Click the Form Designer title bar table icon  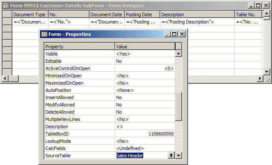6,6
